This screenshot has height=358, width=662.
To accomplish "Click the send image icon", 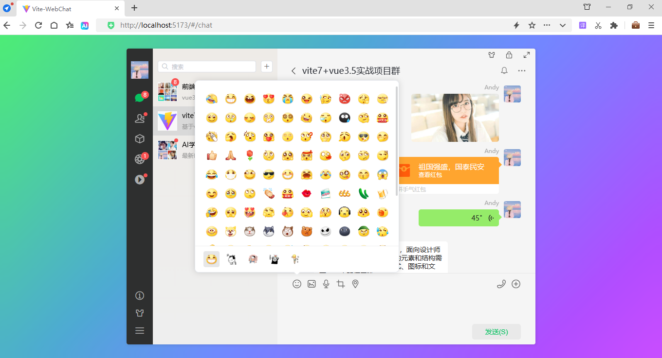I will pyautogui.click(x=312, y=284).
